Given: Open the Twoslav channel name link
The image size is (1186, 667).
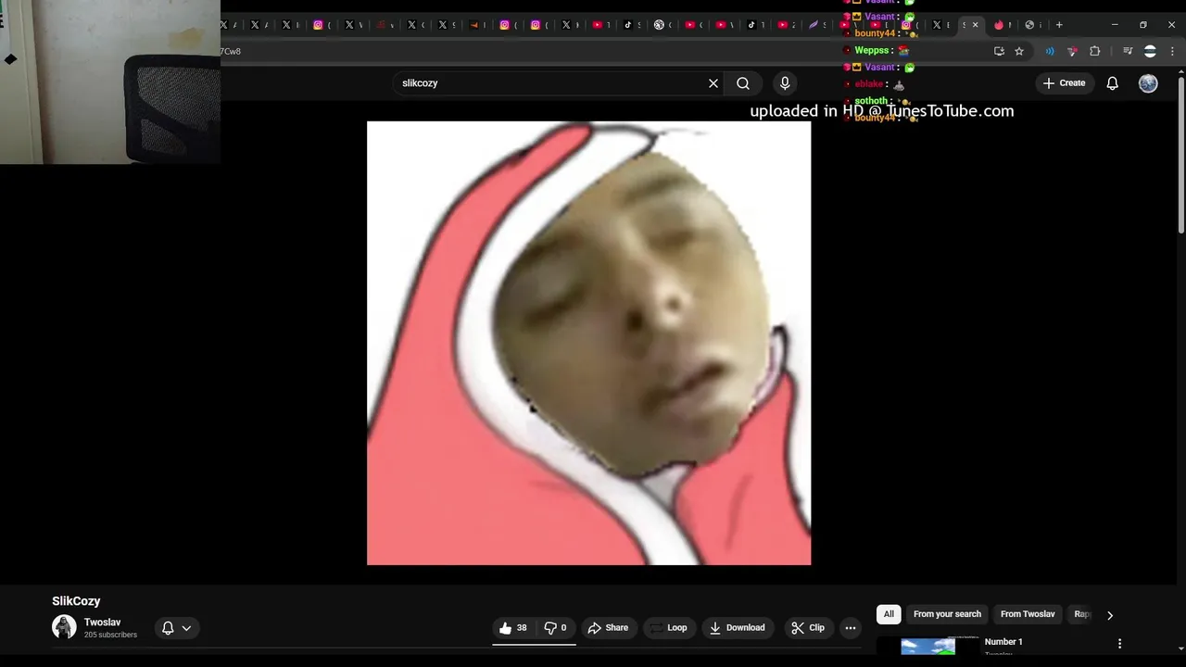Looking at the screenshot, I should pos(102,623).
